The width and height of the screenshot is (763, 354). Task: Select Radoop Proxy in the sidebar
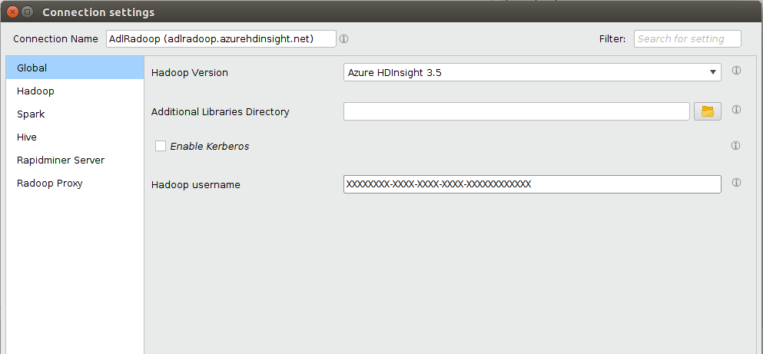click(x=50, y=184)
